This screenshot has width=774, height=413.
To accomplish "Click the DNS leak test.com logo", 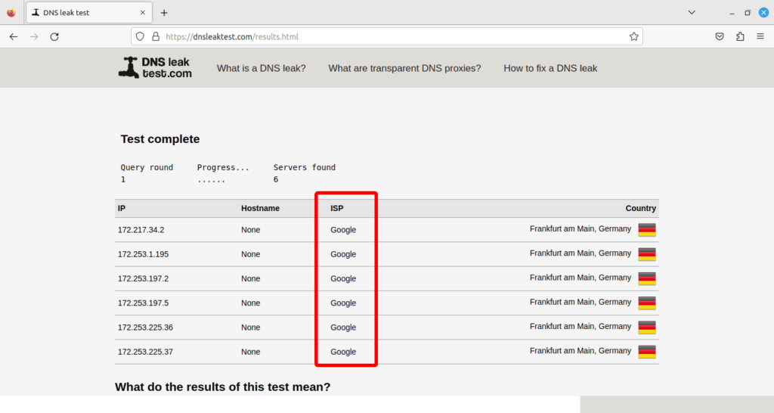I will (x=155, y=67).
